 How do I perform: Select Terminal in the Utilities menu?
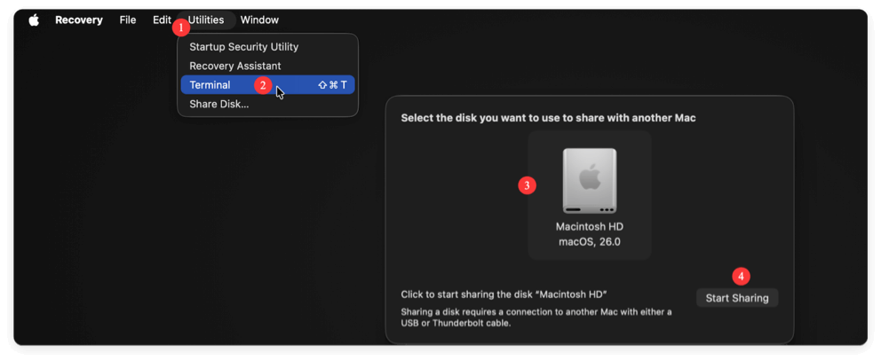267,85
